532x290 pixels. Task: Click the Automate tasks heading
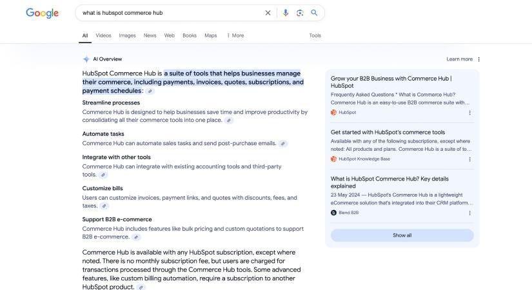tap(103, 134)
